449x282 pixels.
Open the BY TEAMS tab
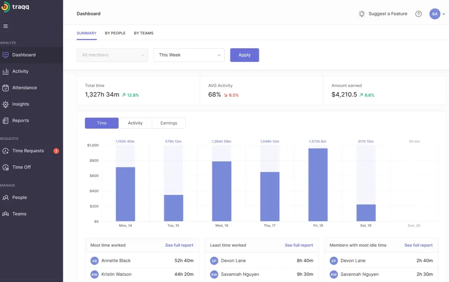point(143,33)
